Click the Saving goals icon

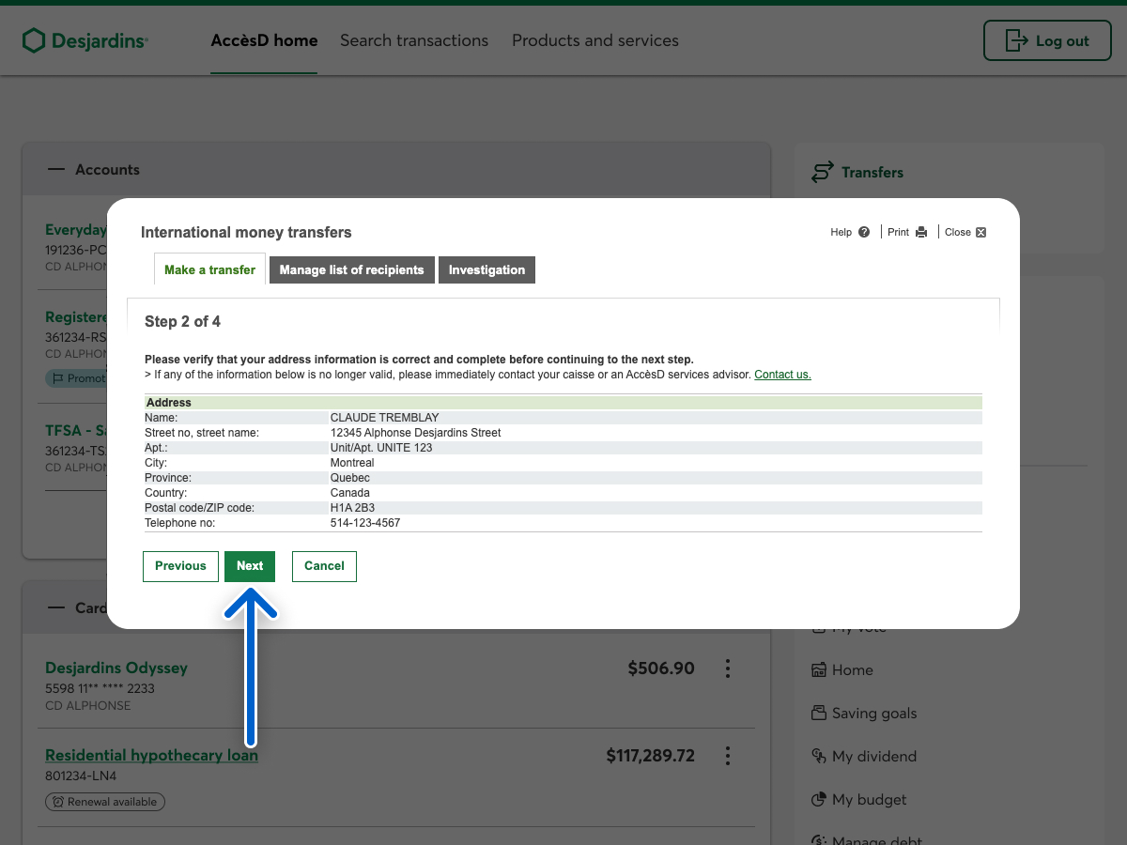pyautogui.click(x=819, y=713)
